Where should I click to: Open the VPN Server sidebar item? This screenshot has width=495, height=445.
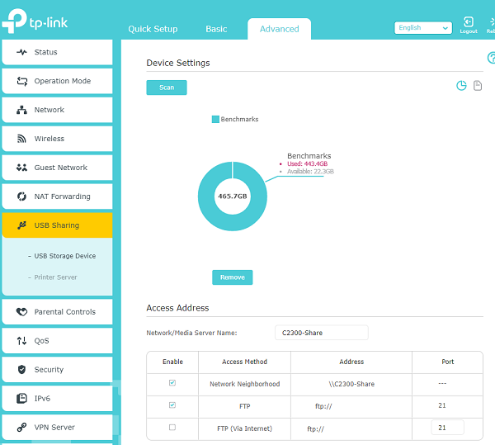click(57, 428)
